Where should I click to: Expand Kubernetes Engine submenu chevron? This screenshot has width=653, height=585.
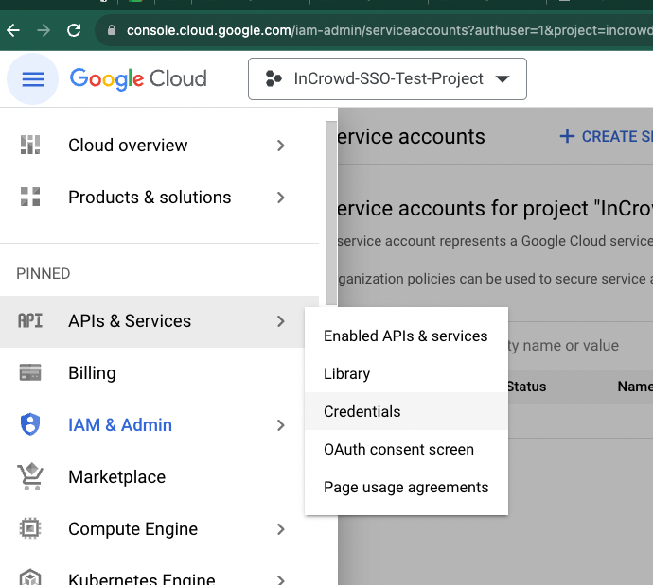pyautogui.click(x=281, y=579)
